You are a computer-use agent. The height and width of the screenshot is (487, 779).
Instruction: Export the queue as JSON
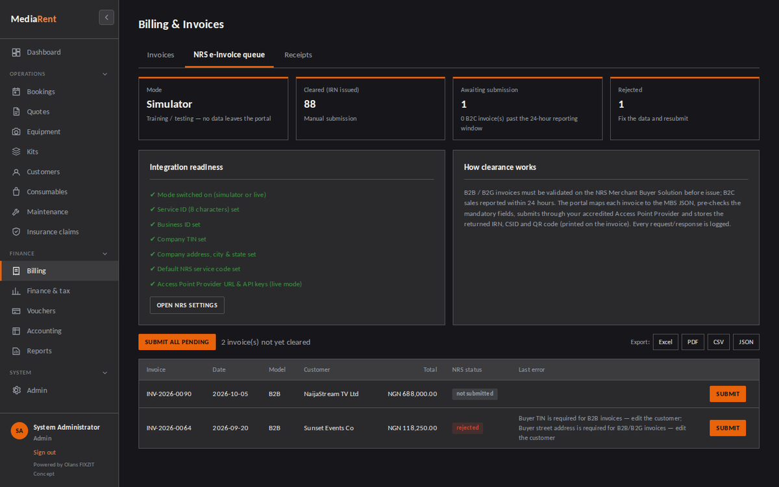(746, 342)
